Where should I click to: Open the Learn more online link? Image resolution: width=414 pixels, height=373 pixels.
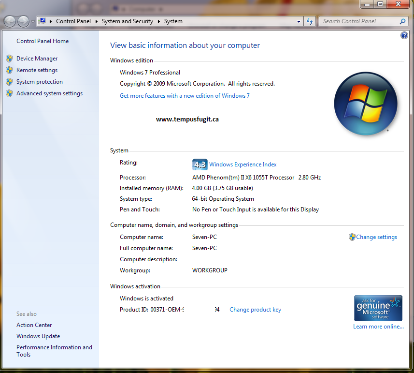pos(378,327)
